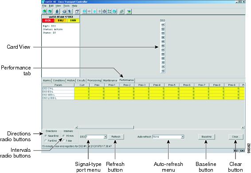
Task: Click DS3 port 06 icon in card view
Action: click(163, 46)
